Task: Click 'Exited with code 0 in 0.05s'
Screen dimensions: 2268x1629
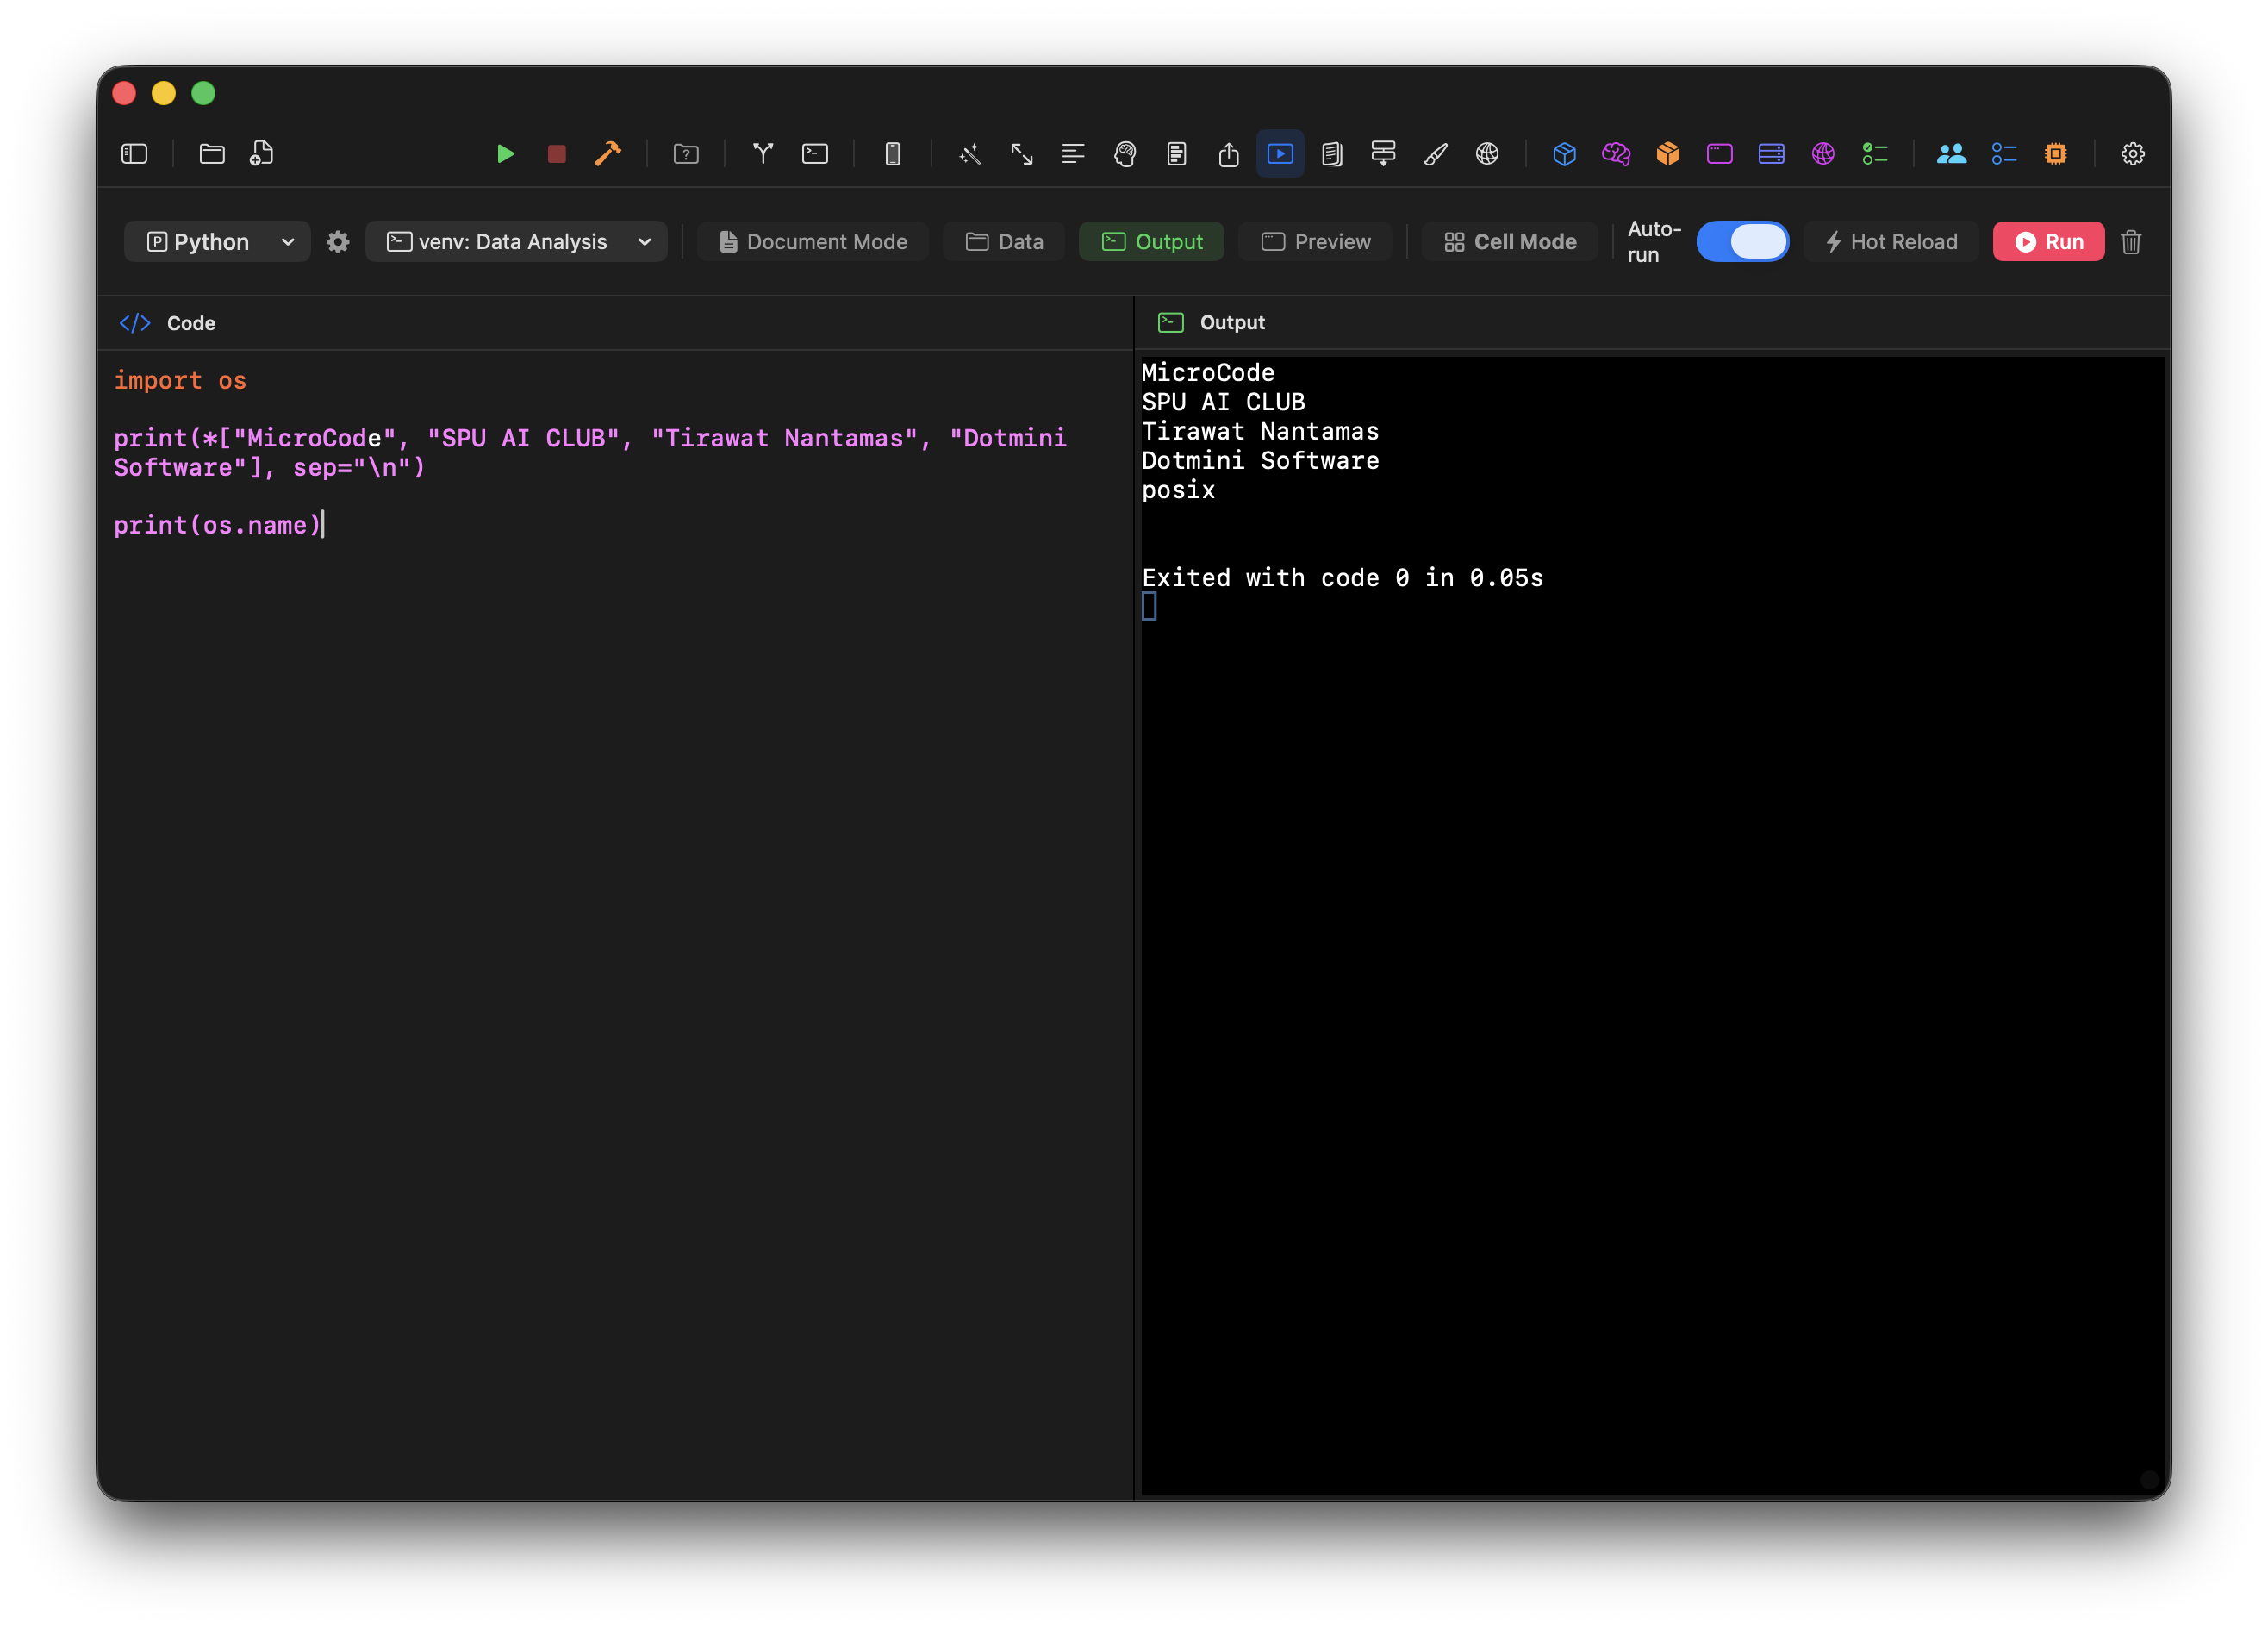Action: coord(1342,578)
